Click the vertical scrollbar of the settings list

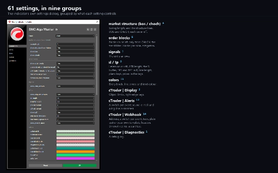97,66
